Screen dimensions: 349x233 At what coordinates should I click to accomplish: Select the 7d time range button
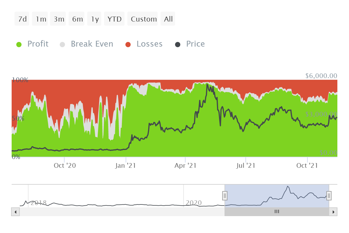click(x=22, y=19)
